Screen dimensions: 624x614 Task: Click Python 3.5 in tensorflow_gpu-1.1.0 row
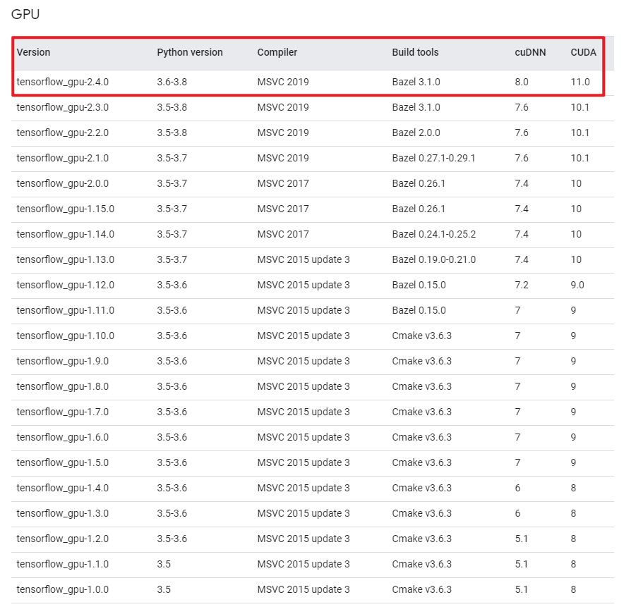click(x=164, y=565)
